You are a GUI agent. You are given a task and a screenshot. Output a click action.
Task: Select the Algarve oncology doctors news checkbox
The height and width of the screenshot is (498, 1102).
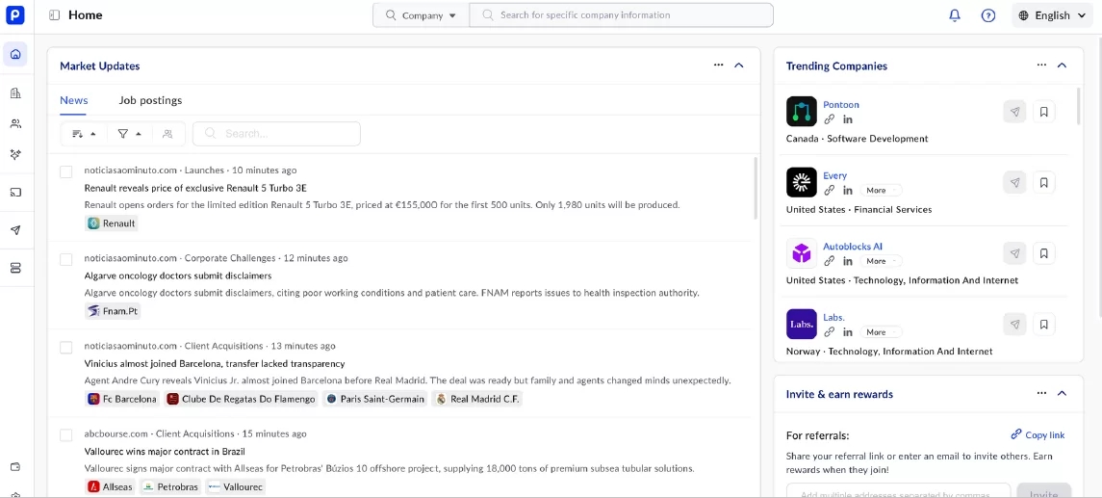coord(66,260)
